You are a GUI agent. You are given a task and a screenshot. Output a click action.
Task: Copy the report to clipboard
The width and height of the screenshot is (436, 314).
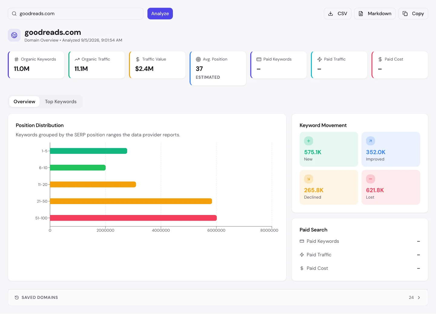click(413, 14)
